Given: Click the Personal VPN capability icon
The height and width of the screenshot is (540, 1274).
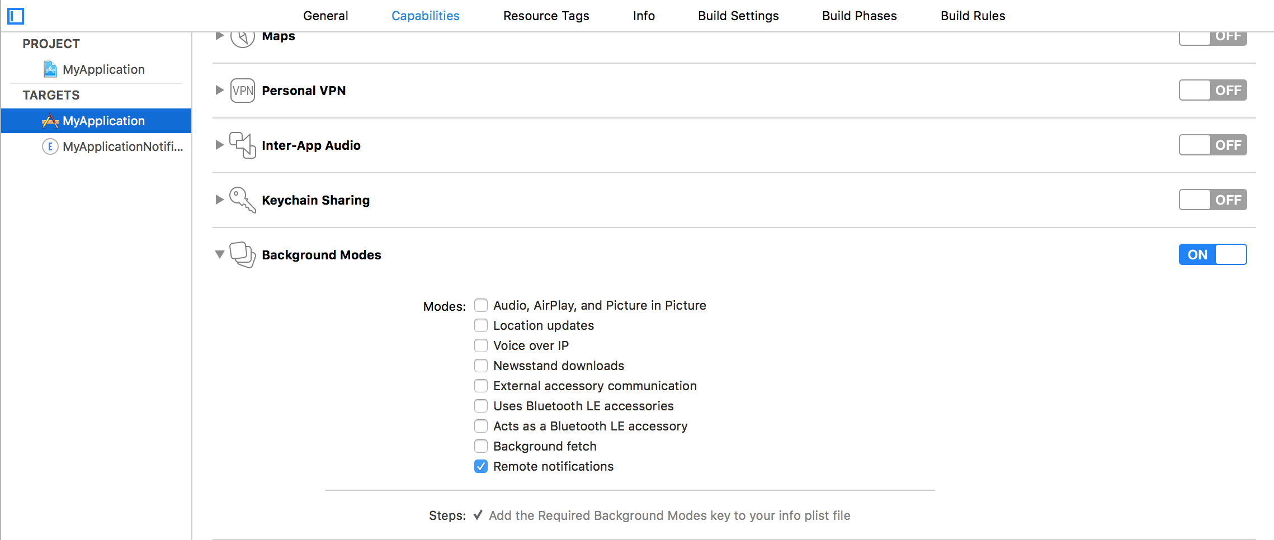Looking at the screenshot, I should (242, 91).
